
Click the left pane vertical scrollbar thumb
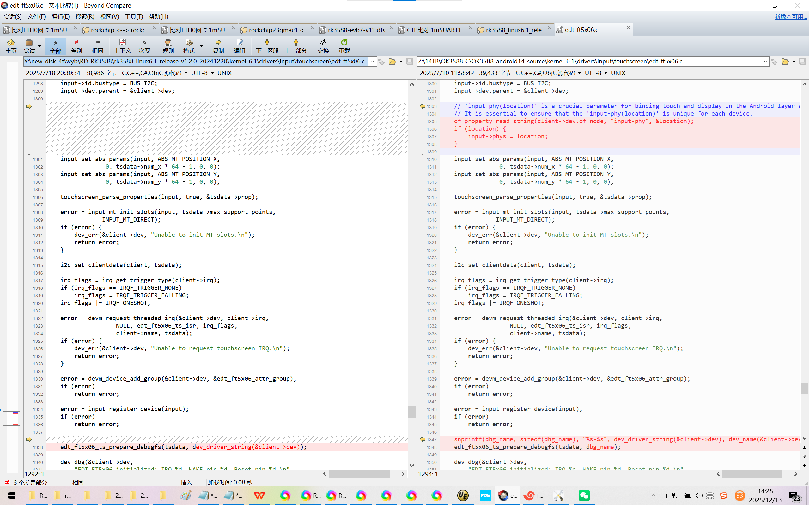pos(411,412)
